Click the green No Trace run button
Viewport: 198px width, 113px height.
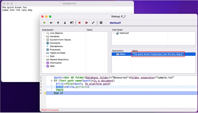pyautogui.click(x=44, y=23)
